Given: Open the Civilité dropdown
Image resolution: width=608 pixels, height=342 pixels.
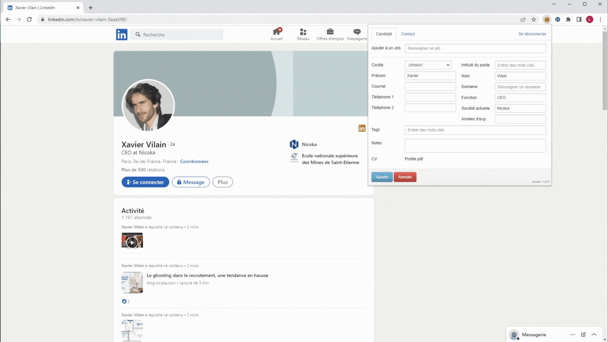Looking at the screenshot, I should pos(428,65).
